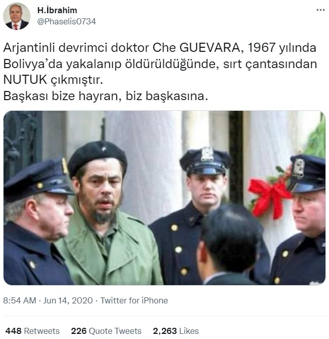Click the Che GUEVARA text in the tweet
329x339 pixels.
196,48
